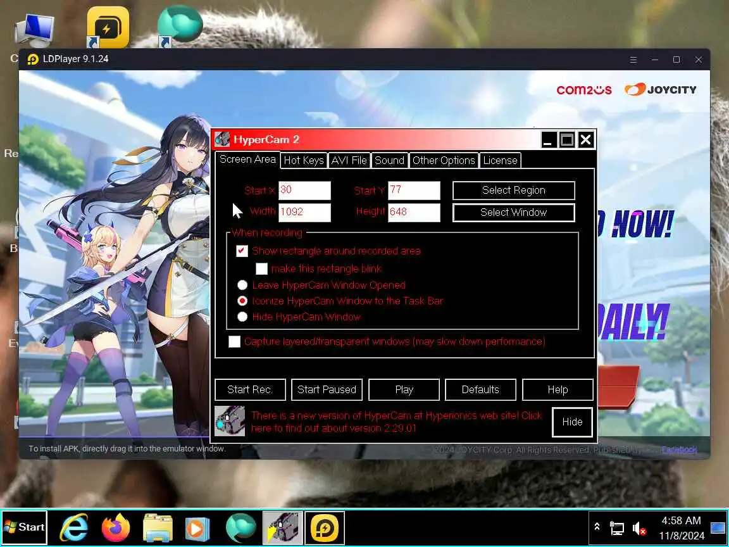Switch to the Hot Keys tab

pyautogui.click(x=304, y=160)
